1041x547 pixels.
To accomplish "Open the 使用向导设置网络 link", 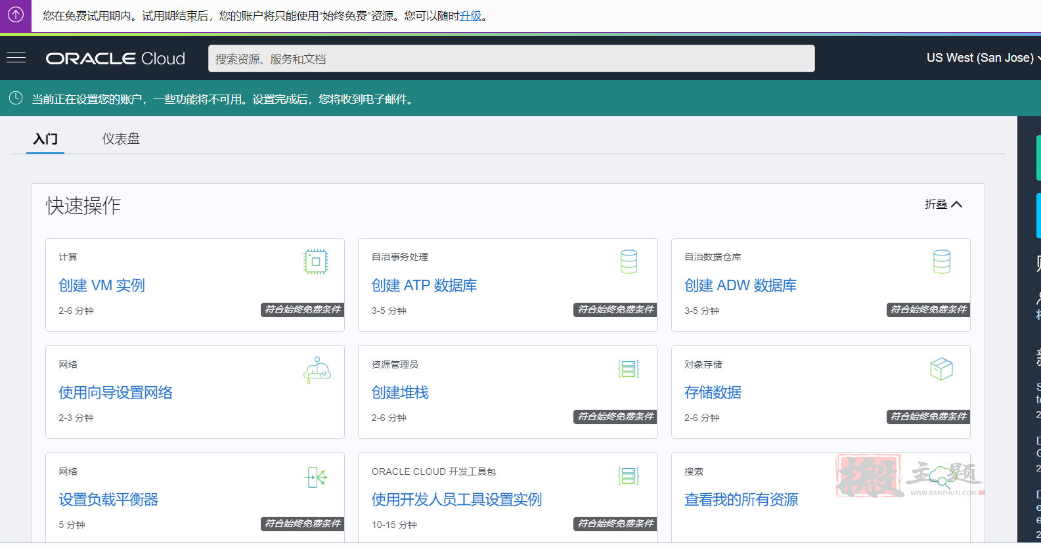I will point(116,393).
